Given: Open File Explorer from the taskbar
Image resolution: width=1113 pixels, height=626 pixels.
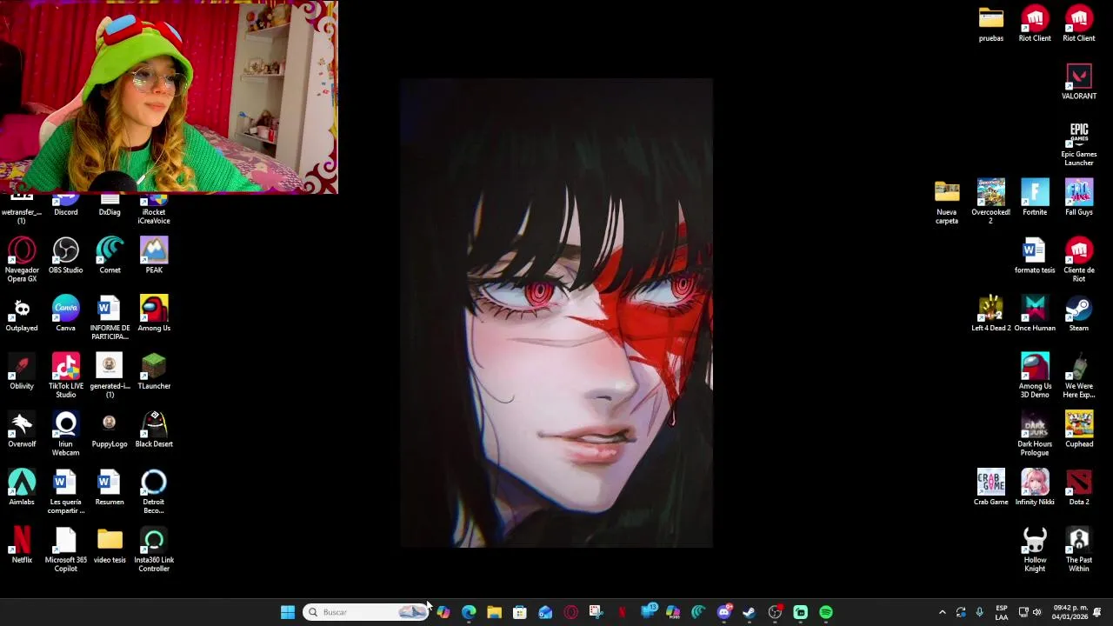Looking at the screenshot, I should pos(494,612).
